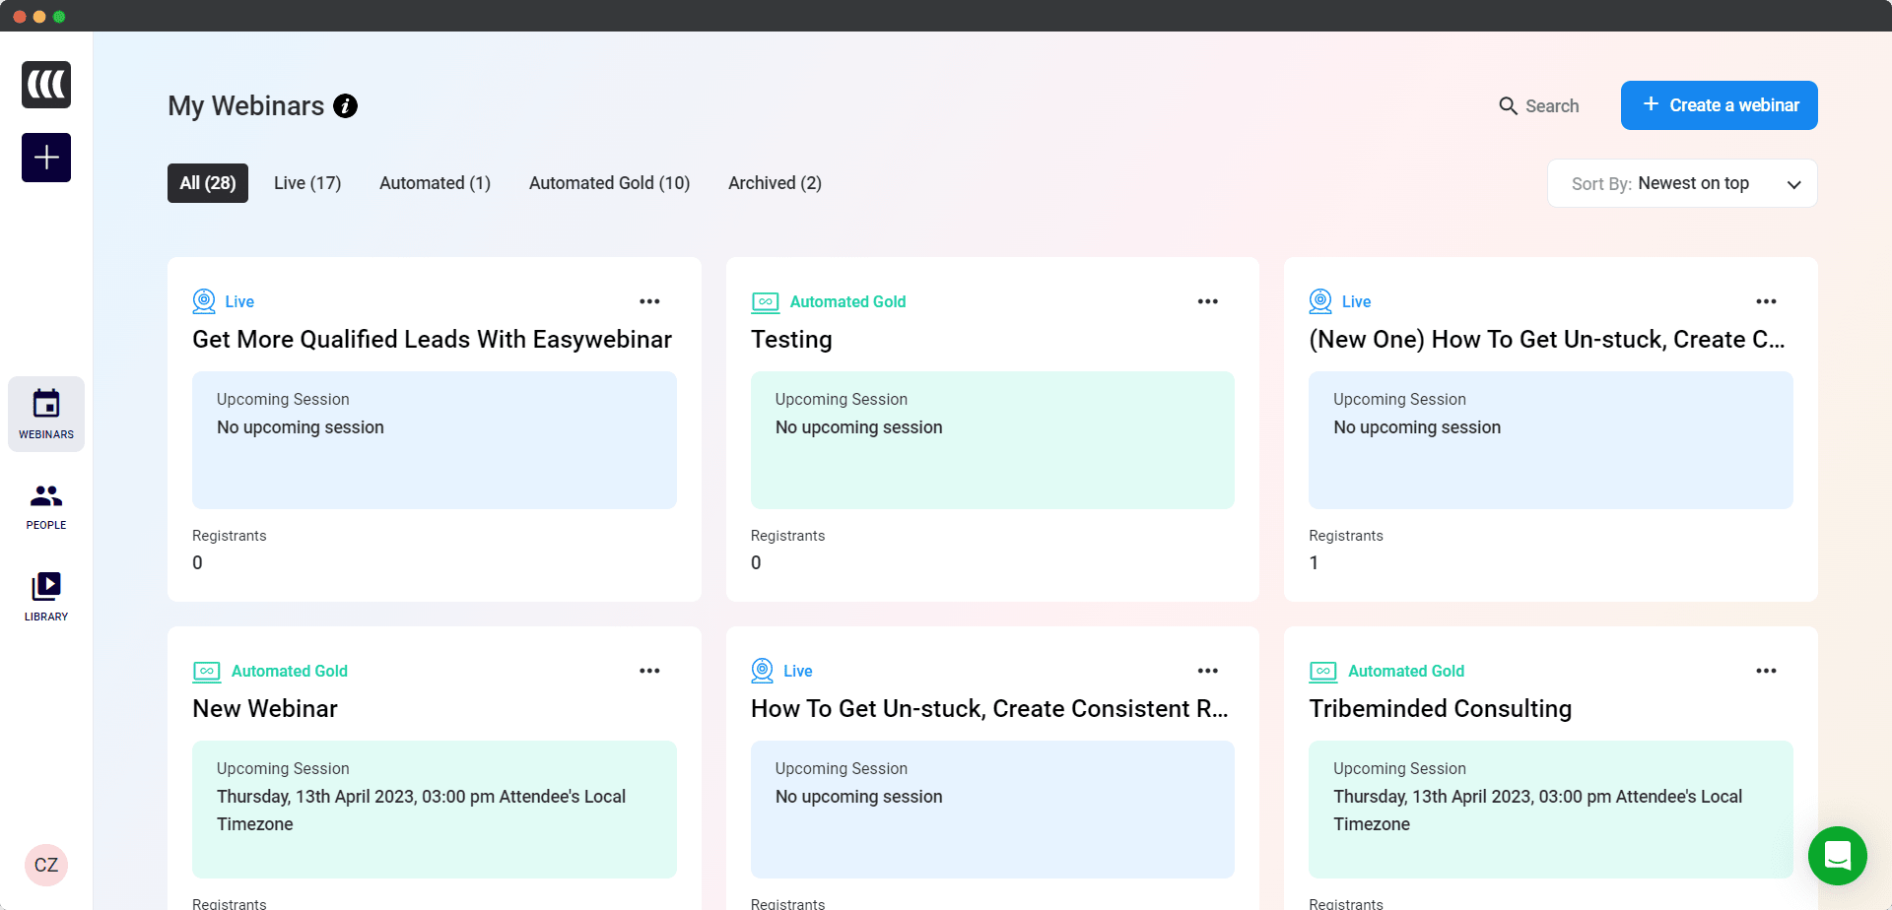Click the dark plus icon in sidebar

point(46,158)
